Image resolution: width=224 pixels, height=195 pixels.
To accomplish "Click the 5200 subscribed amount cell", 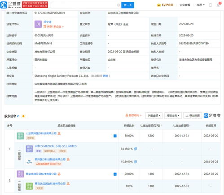I will pyautogui.click(x=151, y=136).
